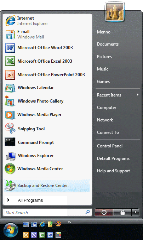Viewport: 143px width, 240px height.
Task: Open the Pictures folder link
Action: [x=104, y=57]
